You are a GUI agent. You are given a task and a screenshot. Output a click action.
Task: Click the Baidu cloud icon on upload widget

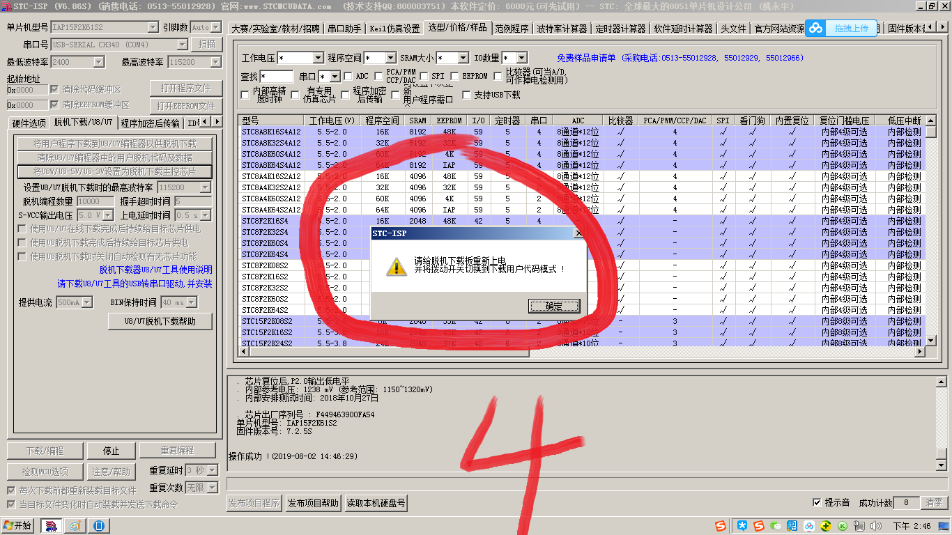click(815, 28)
